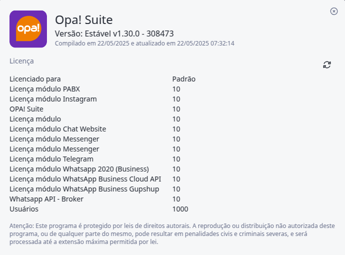
Task: Click Licença módulo Whatsapp 2020 (Business)
Action: tap(79, 169)
